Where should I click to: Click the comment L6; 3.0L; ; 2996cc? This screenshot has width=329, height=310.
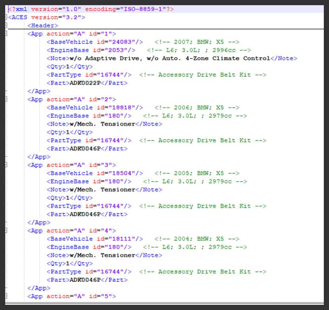[199, 50]
